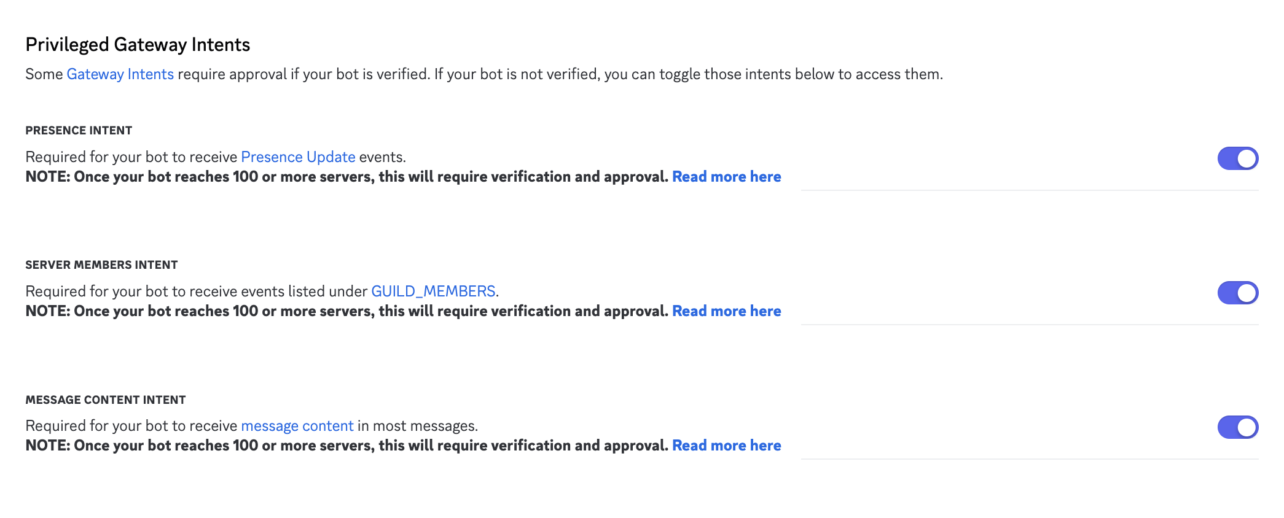Click the text "in most messages"
Screen dimensions: 1284x518
417,426
